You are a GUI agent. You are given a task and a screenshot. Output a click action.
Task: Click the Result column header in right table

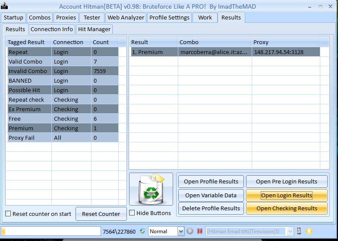pyautogui.click(x=154, y=42)
